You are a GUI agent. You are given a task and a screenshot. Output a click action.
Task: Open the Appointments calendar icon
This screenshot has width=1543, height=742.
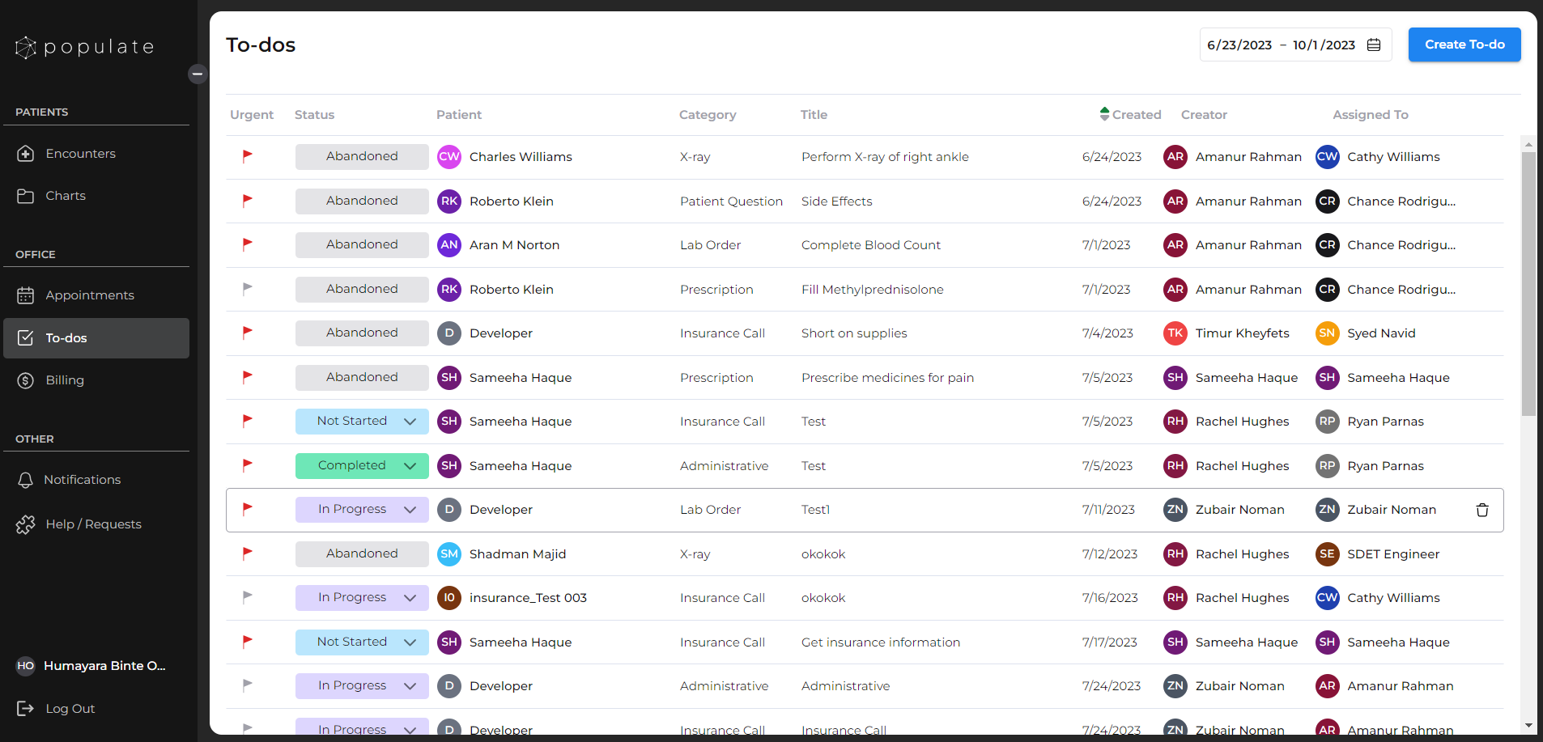[x=27, y=295]
